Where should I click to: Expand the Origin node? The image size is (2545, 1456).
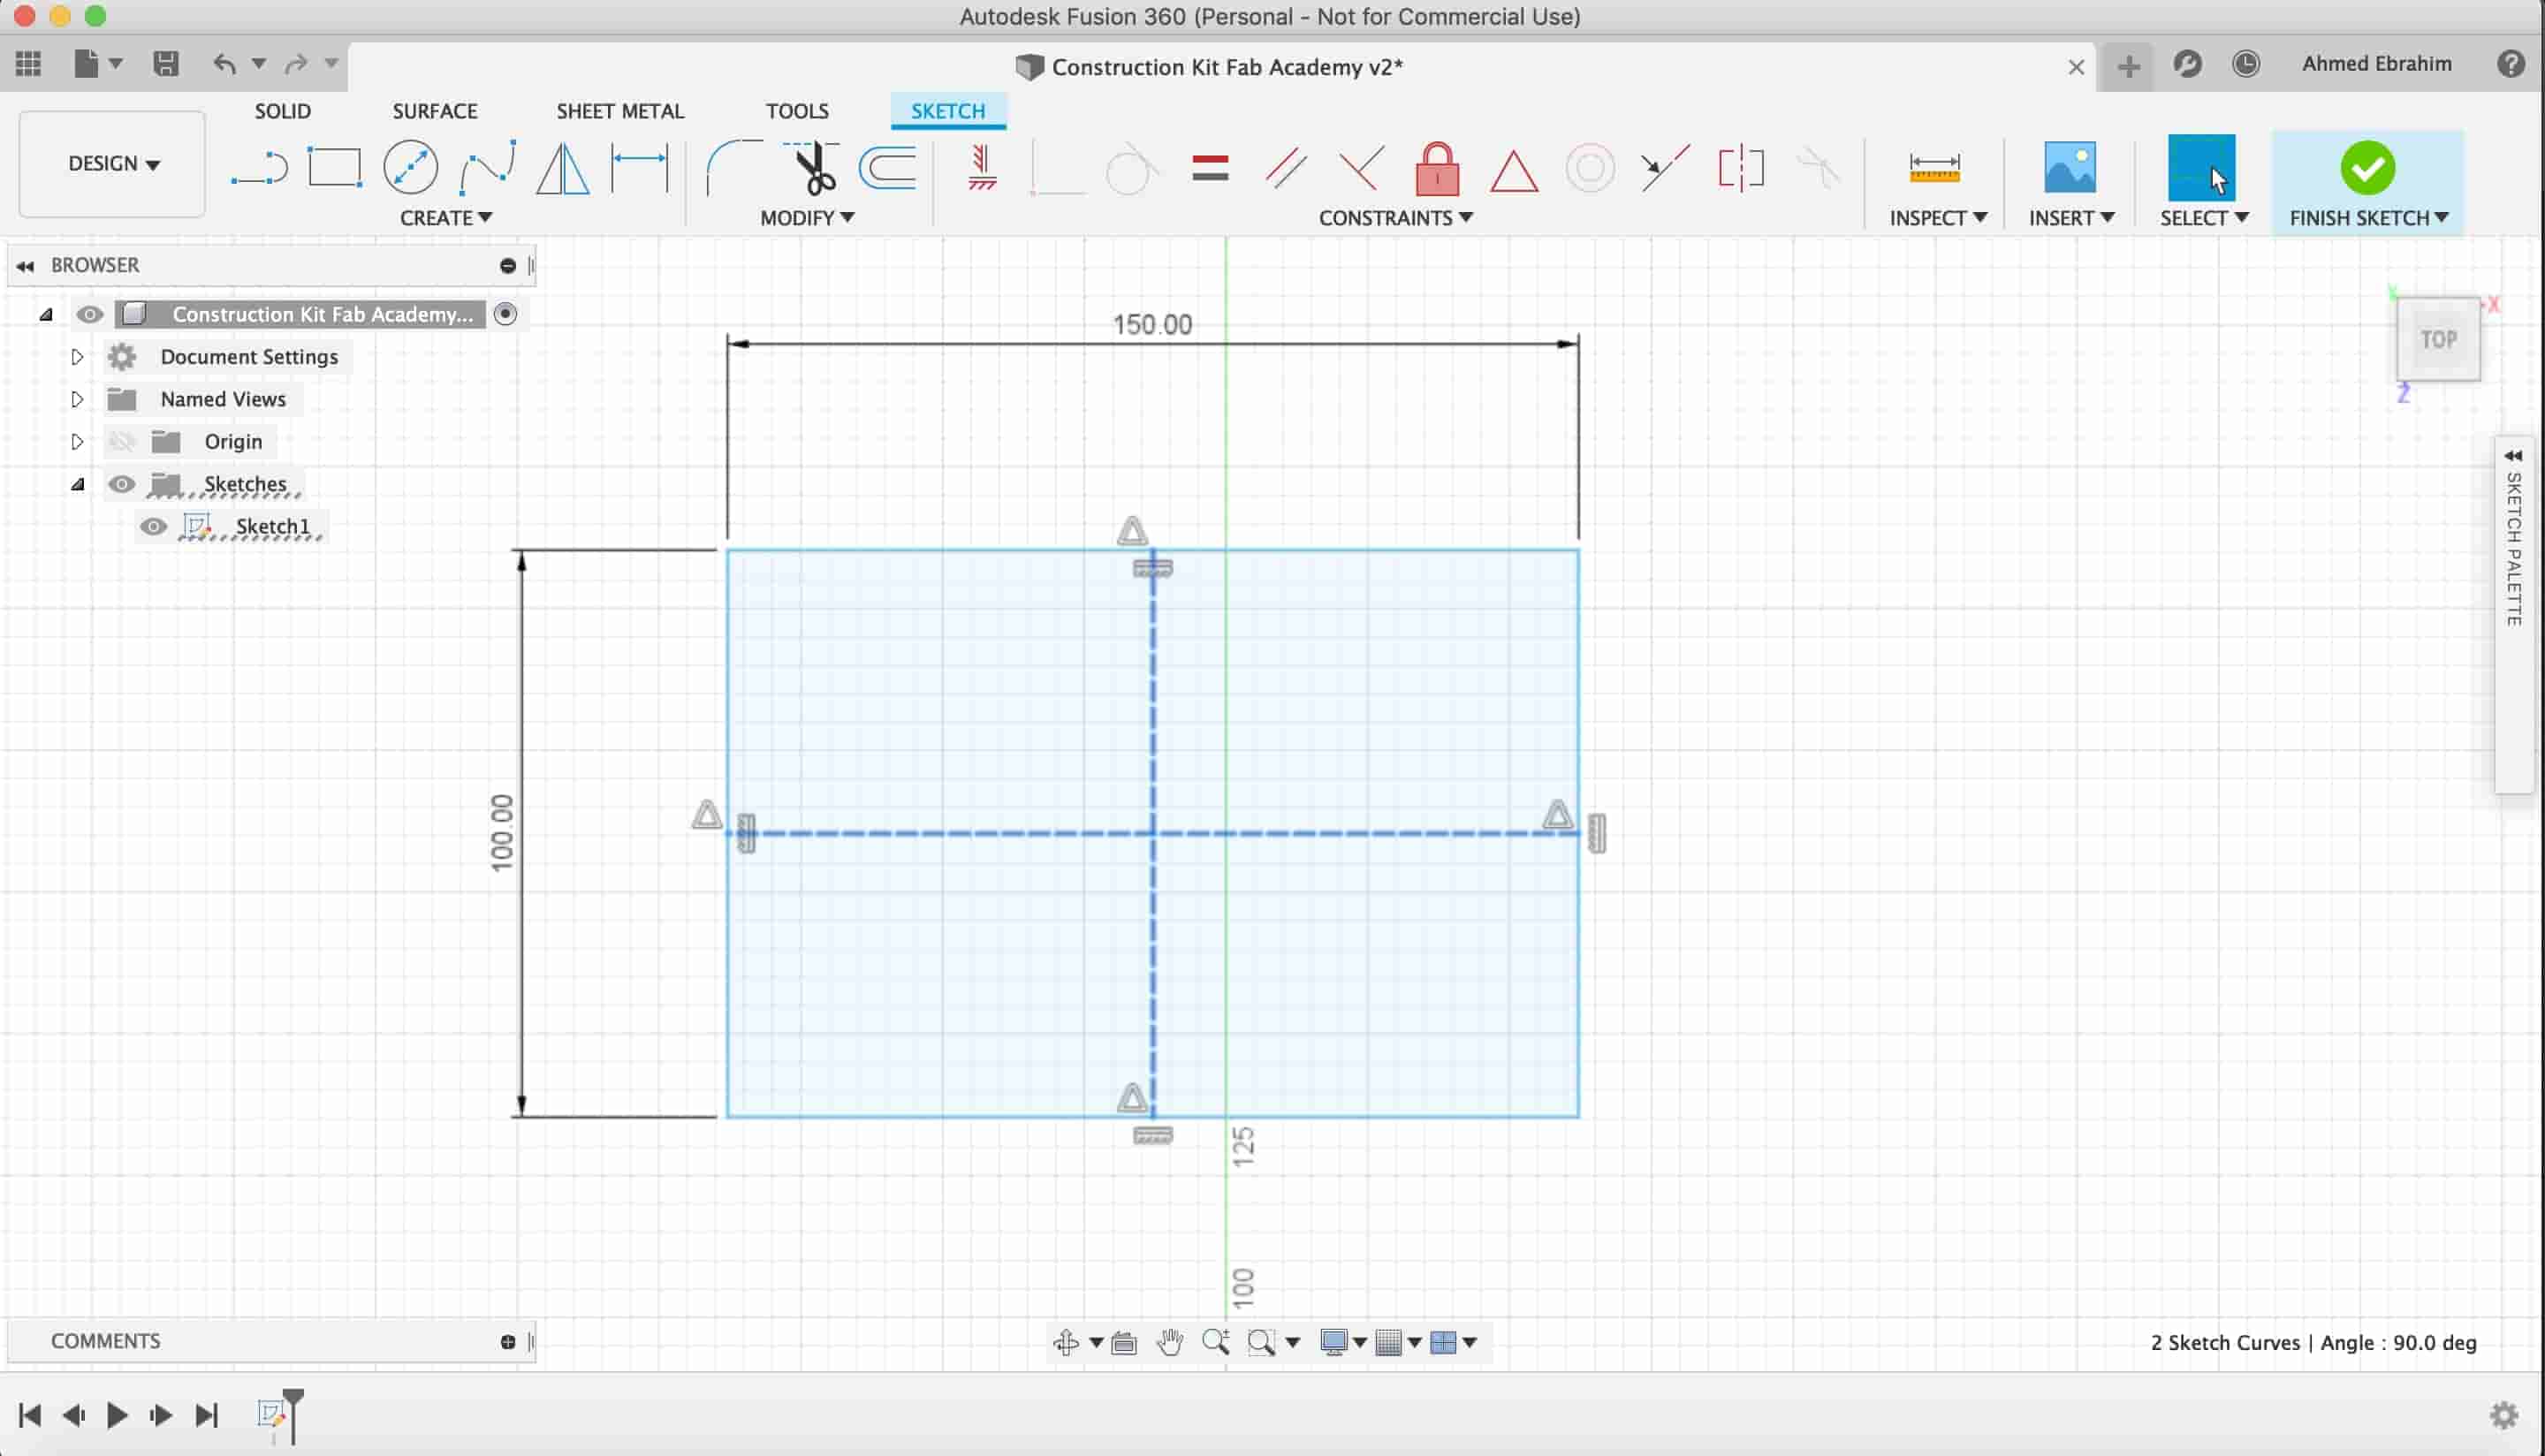coord(77,441)
